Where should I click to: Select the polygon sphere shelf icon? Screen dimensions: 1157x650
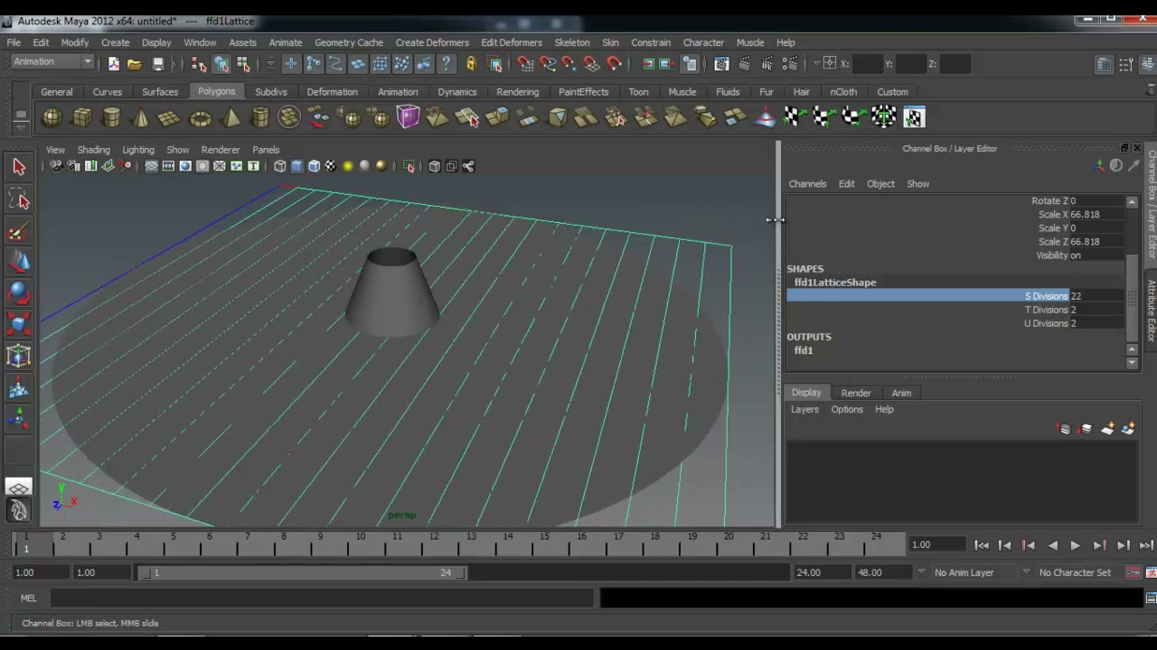[x=52, y=117]
